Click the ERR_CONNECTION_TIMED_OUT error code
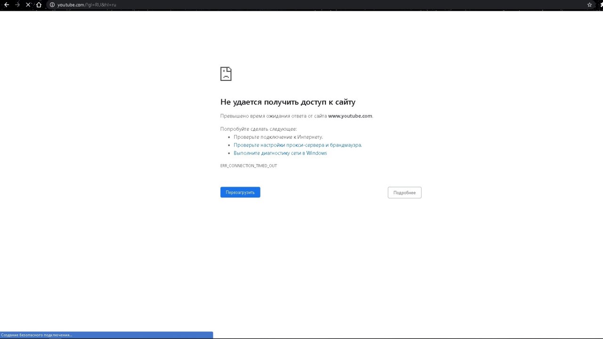Image resolution: width=603 pixels, height=339 pixels. click(249, 166)
